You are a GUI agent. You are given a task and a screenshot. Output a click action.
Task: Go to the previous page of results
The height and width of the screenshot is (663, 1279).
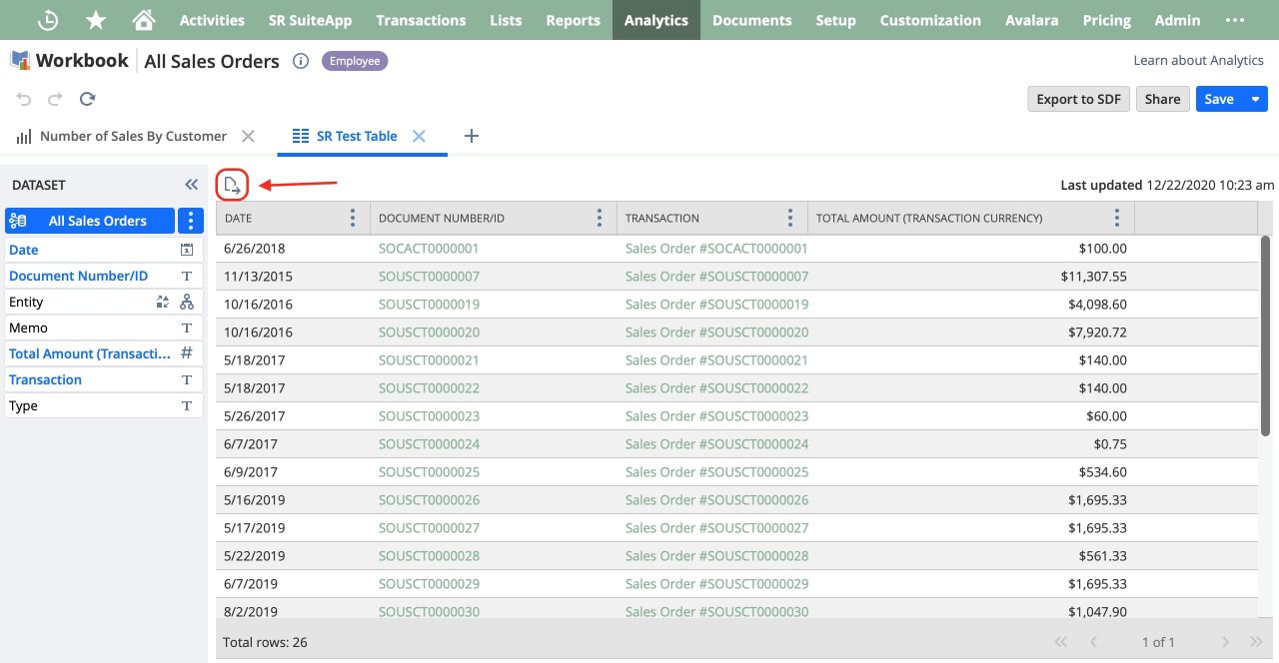pyautogui.click(x=1094, y=642)
